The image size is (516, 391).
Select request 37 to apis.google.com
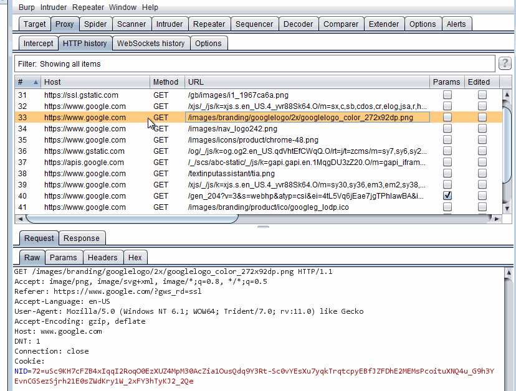(259, 162)
